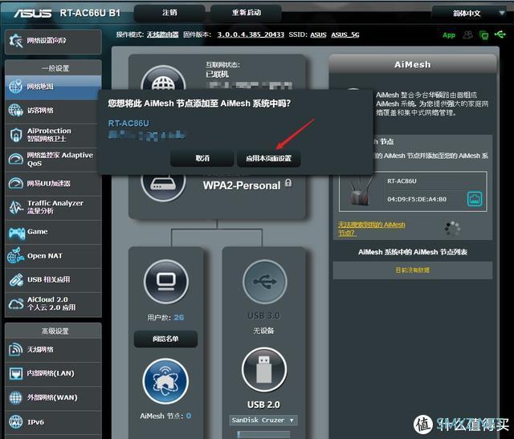Open the Traffic Analyzer icon
The height and width of the screenshot is (439, 514).
tap(15, 207)
